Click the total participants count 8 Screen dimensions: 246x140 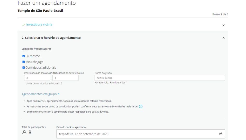point(30,133)
